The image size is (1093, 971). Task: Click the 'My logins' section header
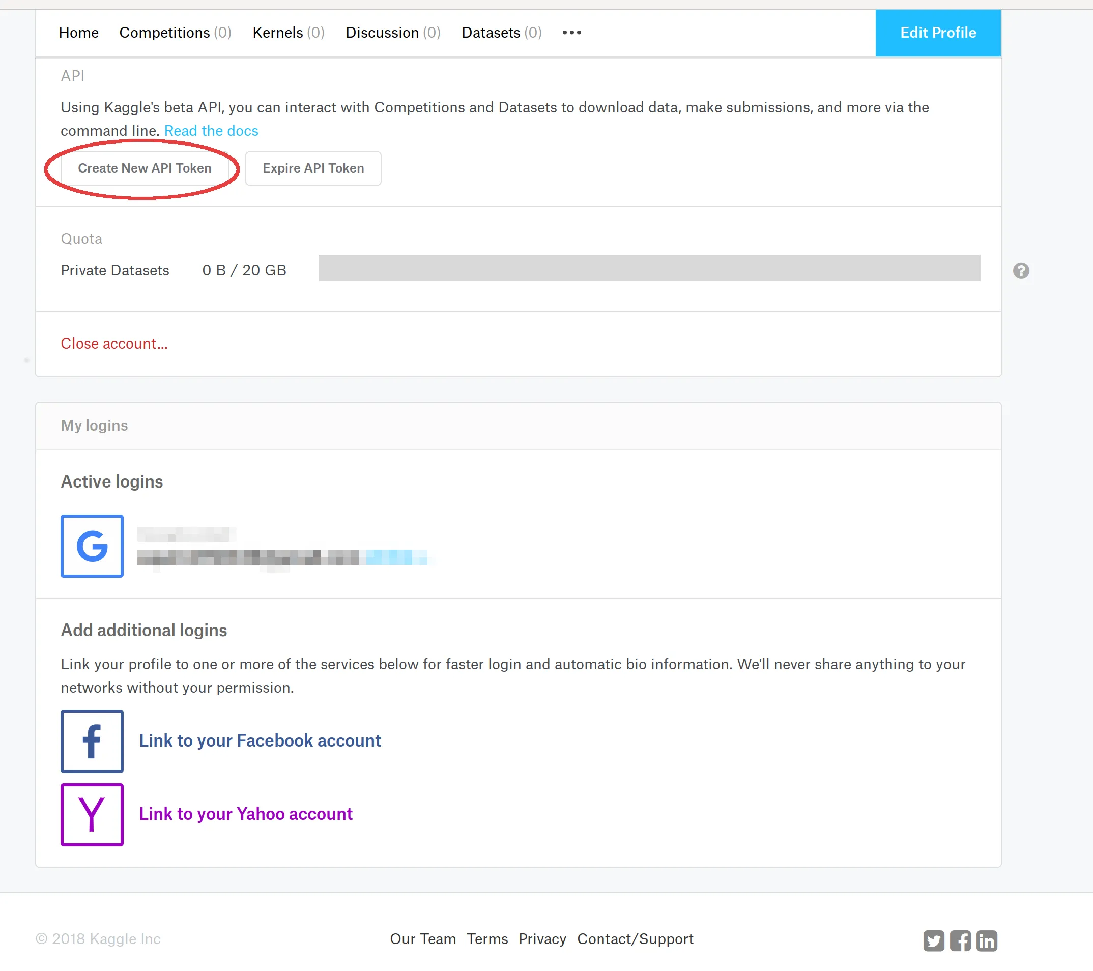point(94,425)
